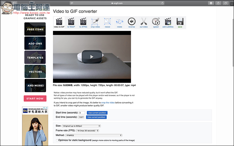Play the video preview
This screenshot has height=146, width=234.
click(x=92, y=57)
